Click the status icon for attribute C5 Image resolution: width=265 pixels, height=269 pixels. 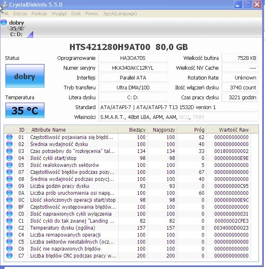coord(9,242)
